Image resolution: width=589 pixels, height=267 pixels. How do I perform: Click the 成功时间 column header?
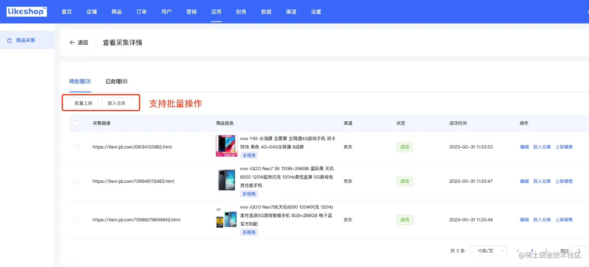(x=458, y=123)
